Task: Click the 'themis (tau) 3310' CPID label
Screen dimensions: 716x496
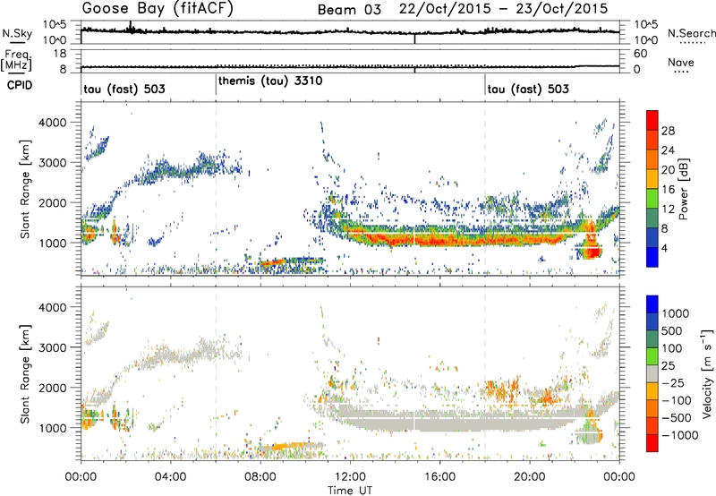Action: click(x=270, y=81)
